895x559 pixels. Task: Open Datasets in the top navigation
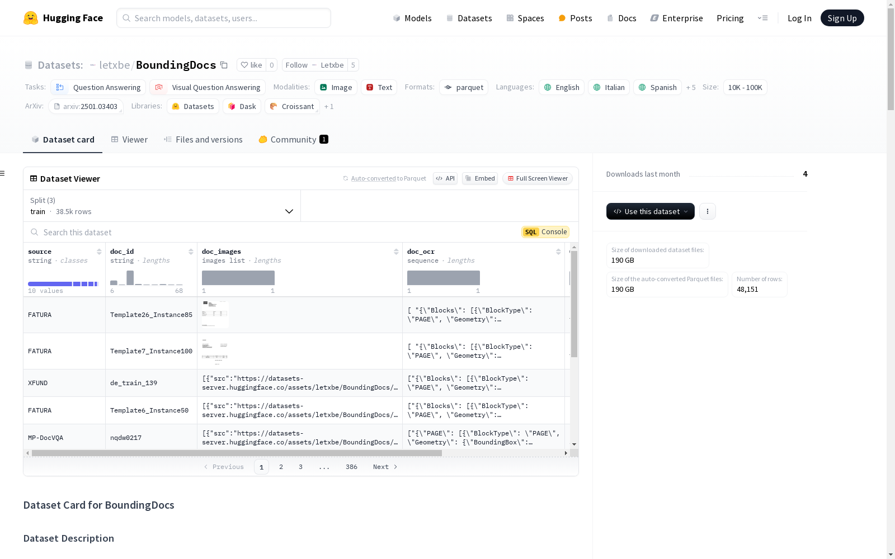click(469, 18)
